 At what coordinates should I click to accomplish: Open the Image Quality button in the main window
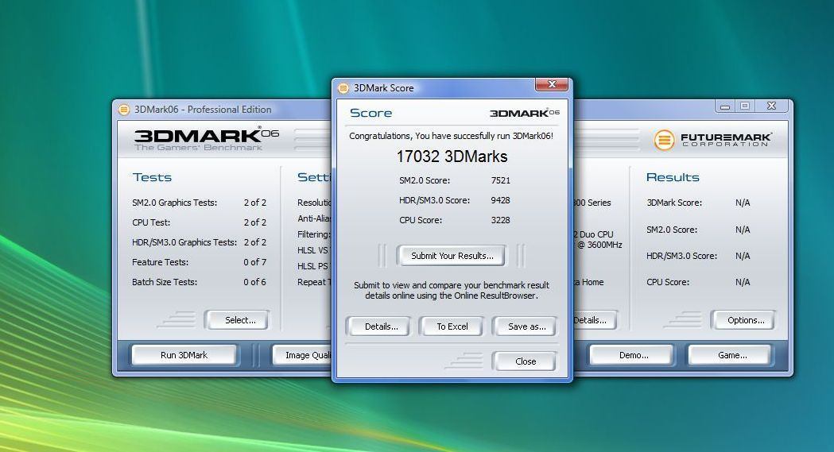pyautogui.click(x=302, y=355)
